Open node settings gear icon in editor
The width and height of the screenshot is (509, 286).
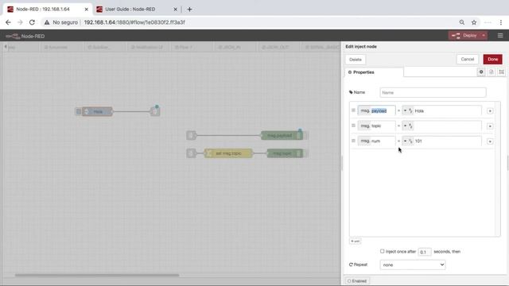(x=481, y=72)
